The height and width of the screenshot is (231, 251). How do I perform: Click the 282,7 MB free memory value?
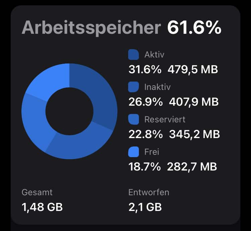192,166
